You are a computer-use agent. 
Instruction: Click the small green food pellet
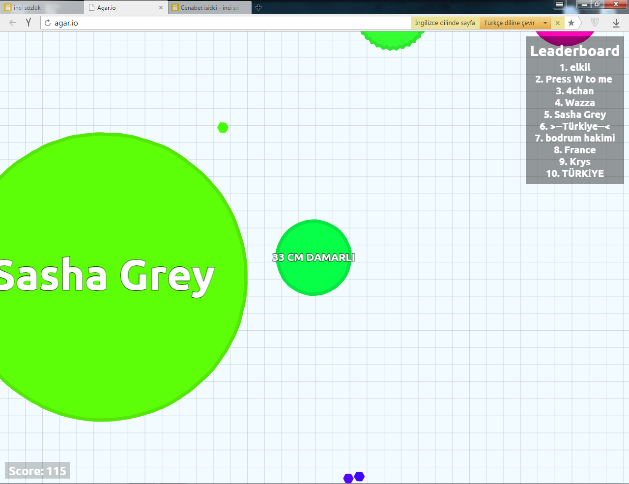point(223,128)
